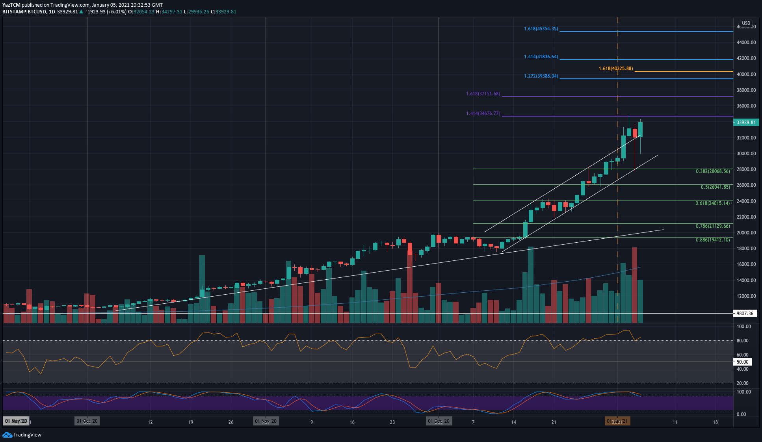Select the purple 1.618(37151.68) Fibonacci label
This screenshot has height=442, width=762.
[483, 94]
